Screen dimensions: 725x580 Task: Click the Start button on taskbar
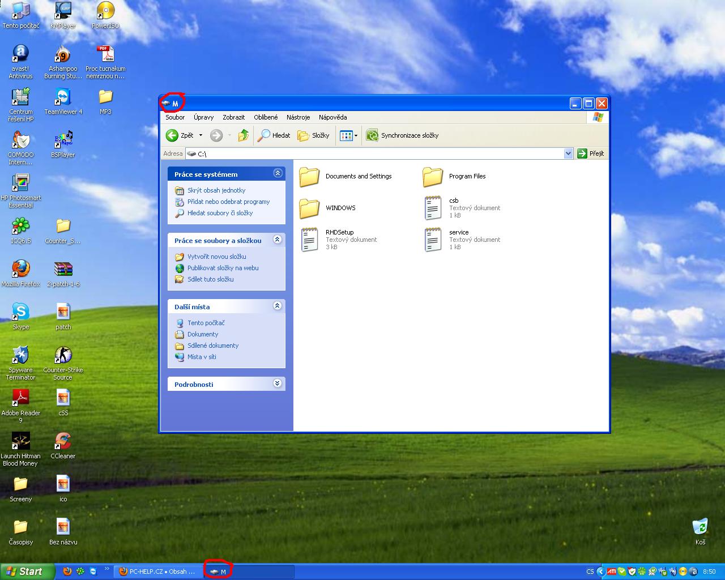click(25, 572)
